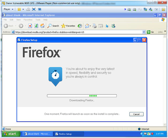Click the Links toolbar label
168x138 pixels.
pyautogui.click(x=160, y=32)
